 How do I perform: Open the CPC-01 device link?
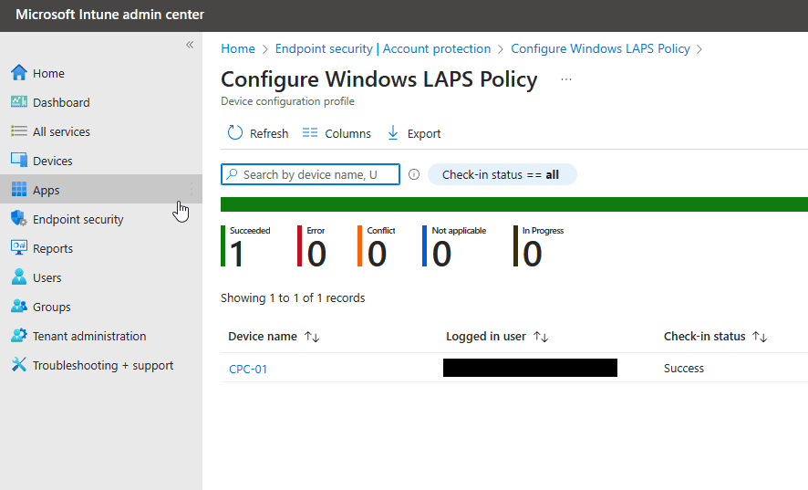point(248,369)
